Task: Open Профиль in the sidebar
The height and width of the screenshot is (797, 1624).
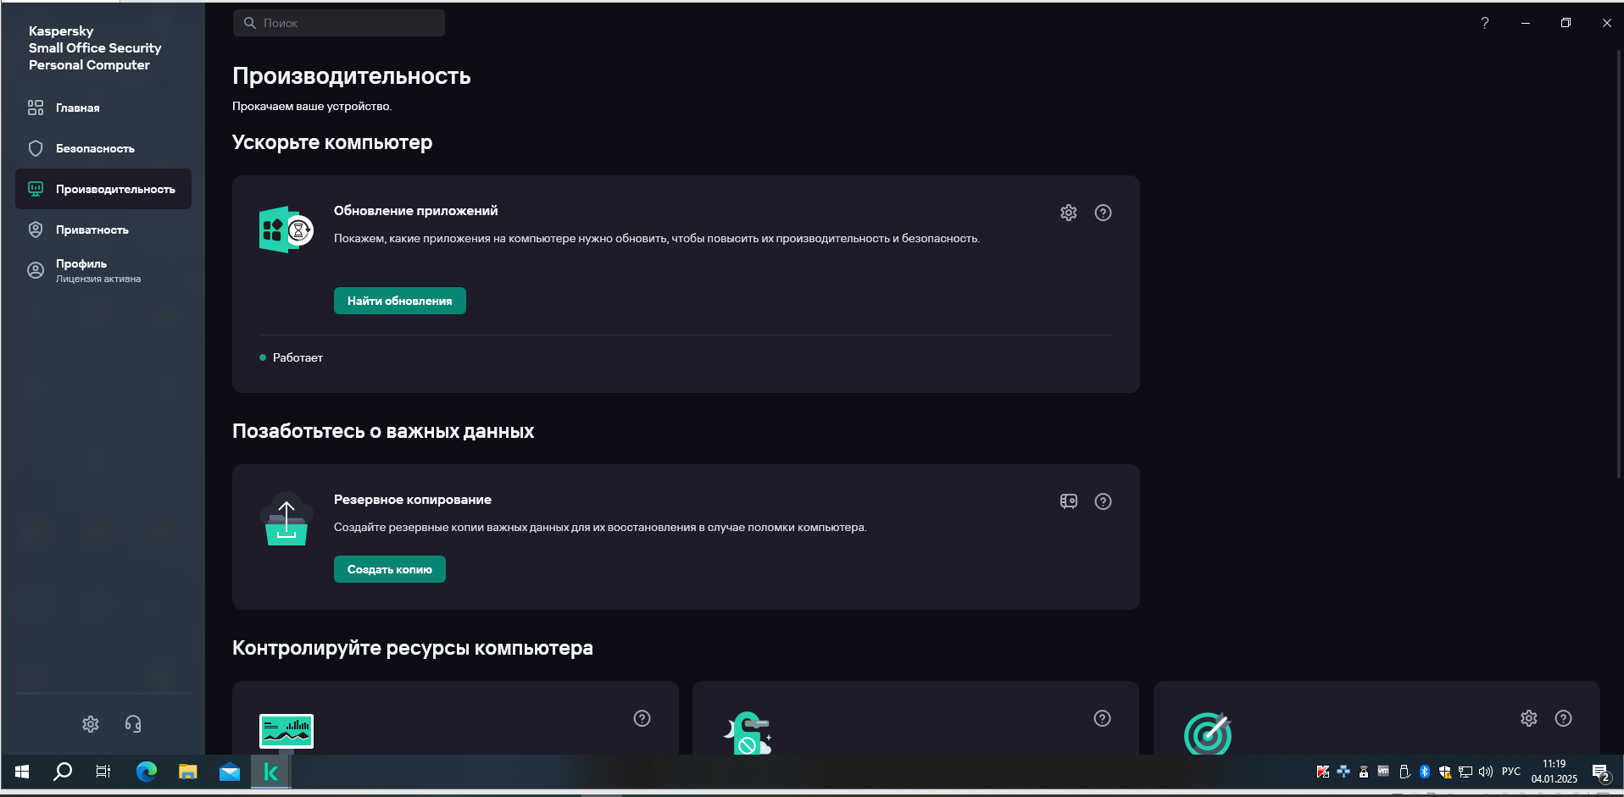Action: point(103,270)
